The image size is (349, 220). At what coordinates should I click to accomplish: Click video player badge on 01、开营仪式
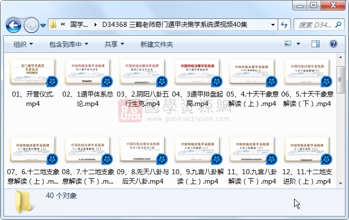52,82
